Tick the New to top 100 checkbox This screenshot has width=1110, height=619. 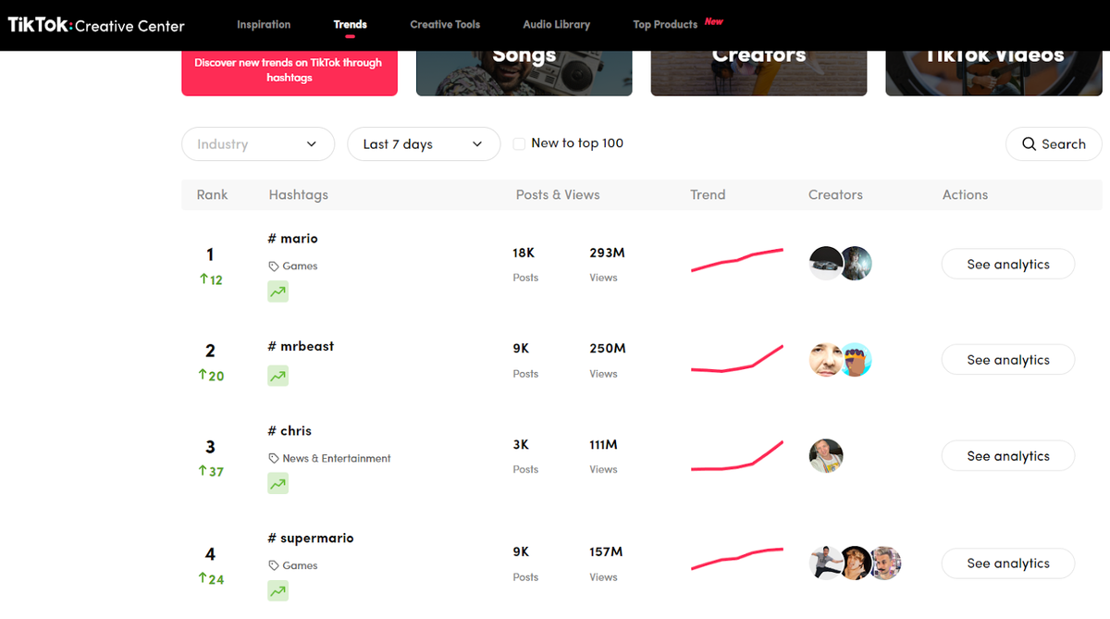[519, 143]
